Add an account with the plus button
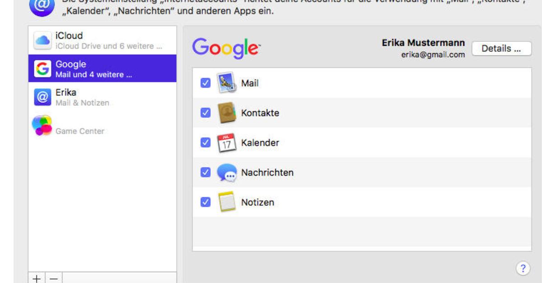 37,278
